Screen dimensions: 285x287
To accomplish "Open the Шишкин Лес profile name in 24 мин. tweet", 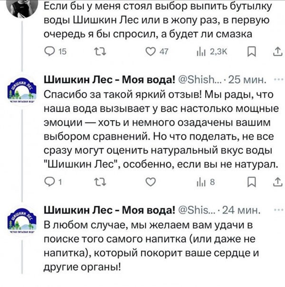I will click(x=110, y=209).
